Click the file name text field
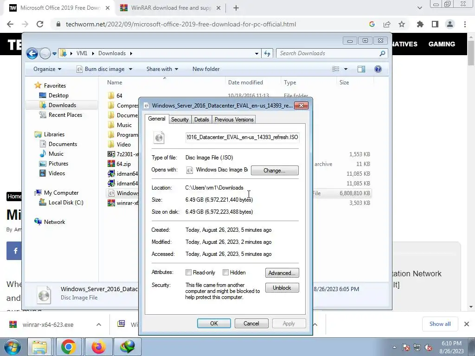This screenshot has width=475, height=356. (242, 137)
